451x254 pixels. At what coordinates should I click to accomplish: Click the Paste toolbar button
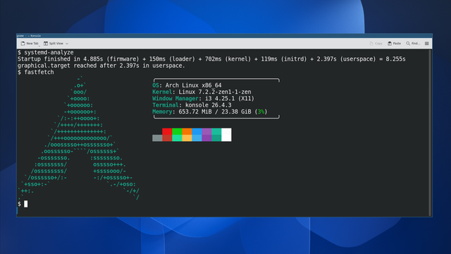click(x=395, y=44)
